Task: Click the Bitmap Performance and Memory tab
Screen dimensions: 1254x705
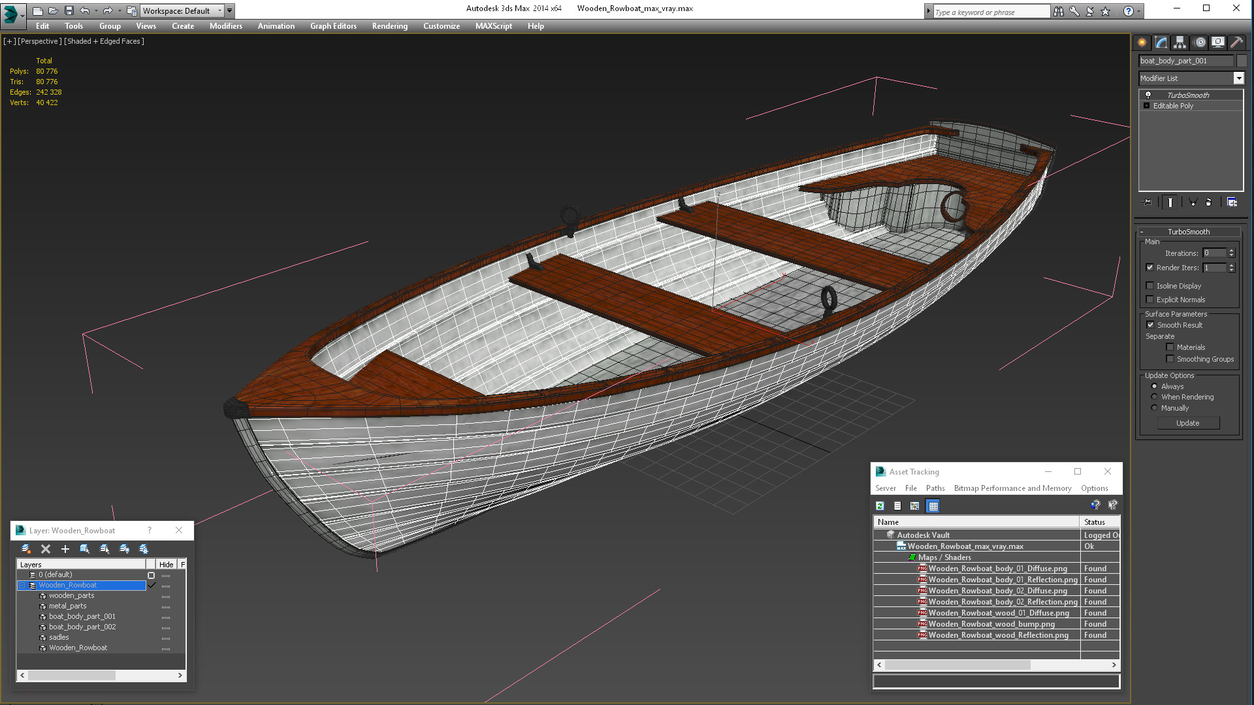Action: [x=1013, y=488]
